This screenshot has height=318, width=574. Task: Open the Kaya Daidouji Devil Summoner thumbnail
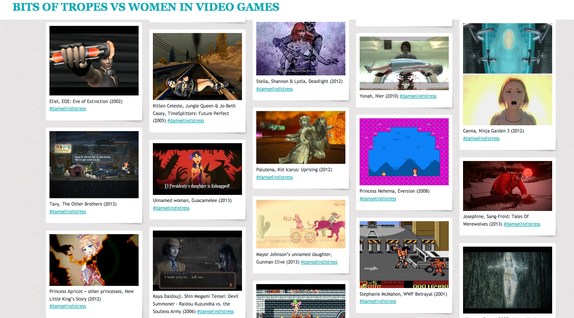197,261
